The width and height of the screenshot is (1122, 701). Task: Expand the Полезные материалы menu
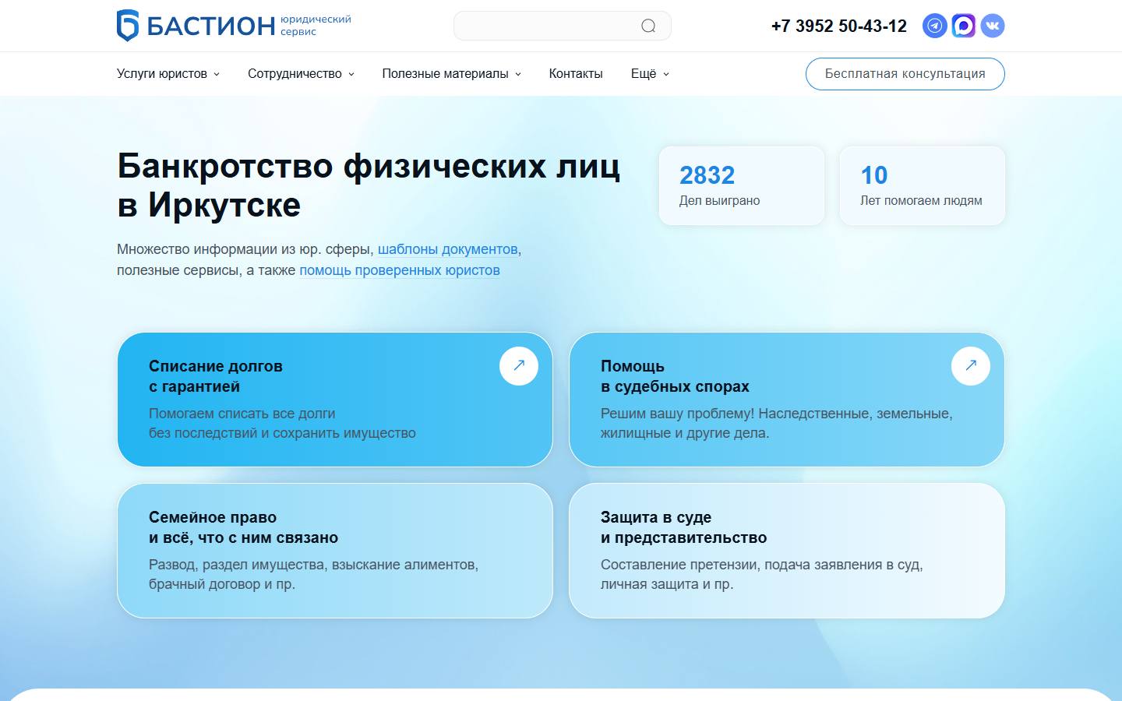(451, 74)
